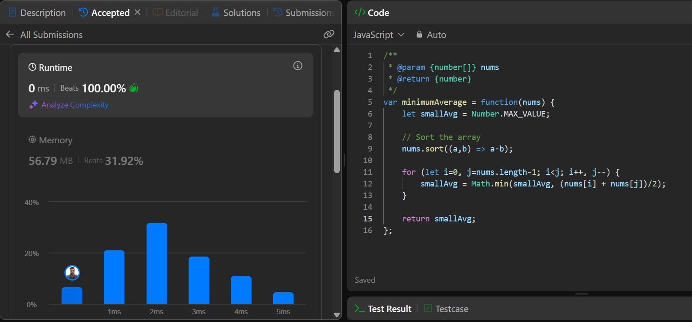Screen dimensions: 692x322
Task: Click the runtime info icon
Action: pyautogui.click(x=298, y=66)
